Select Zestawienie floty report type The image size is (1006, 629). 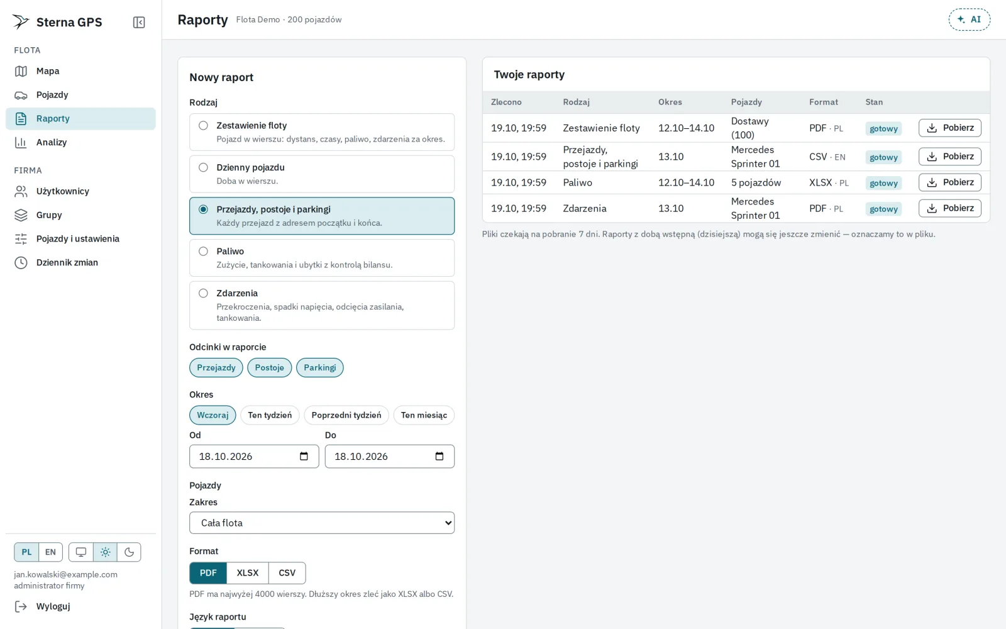click(322, 132)
